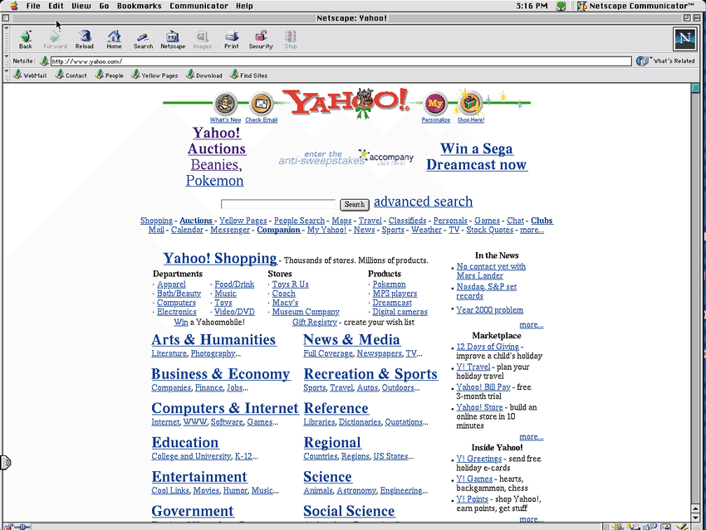The image size is (706, 530).
Task: Collapse the personal toolbar grip
Action: pos(7,75)
